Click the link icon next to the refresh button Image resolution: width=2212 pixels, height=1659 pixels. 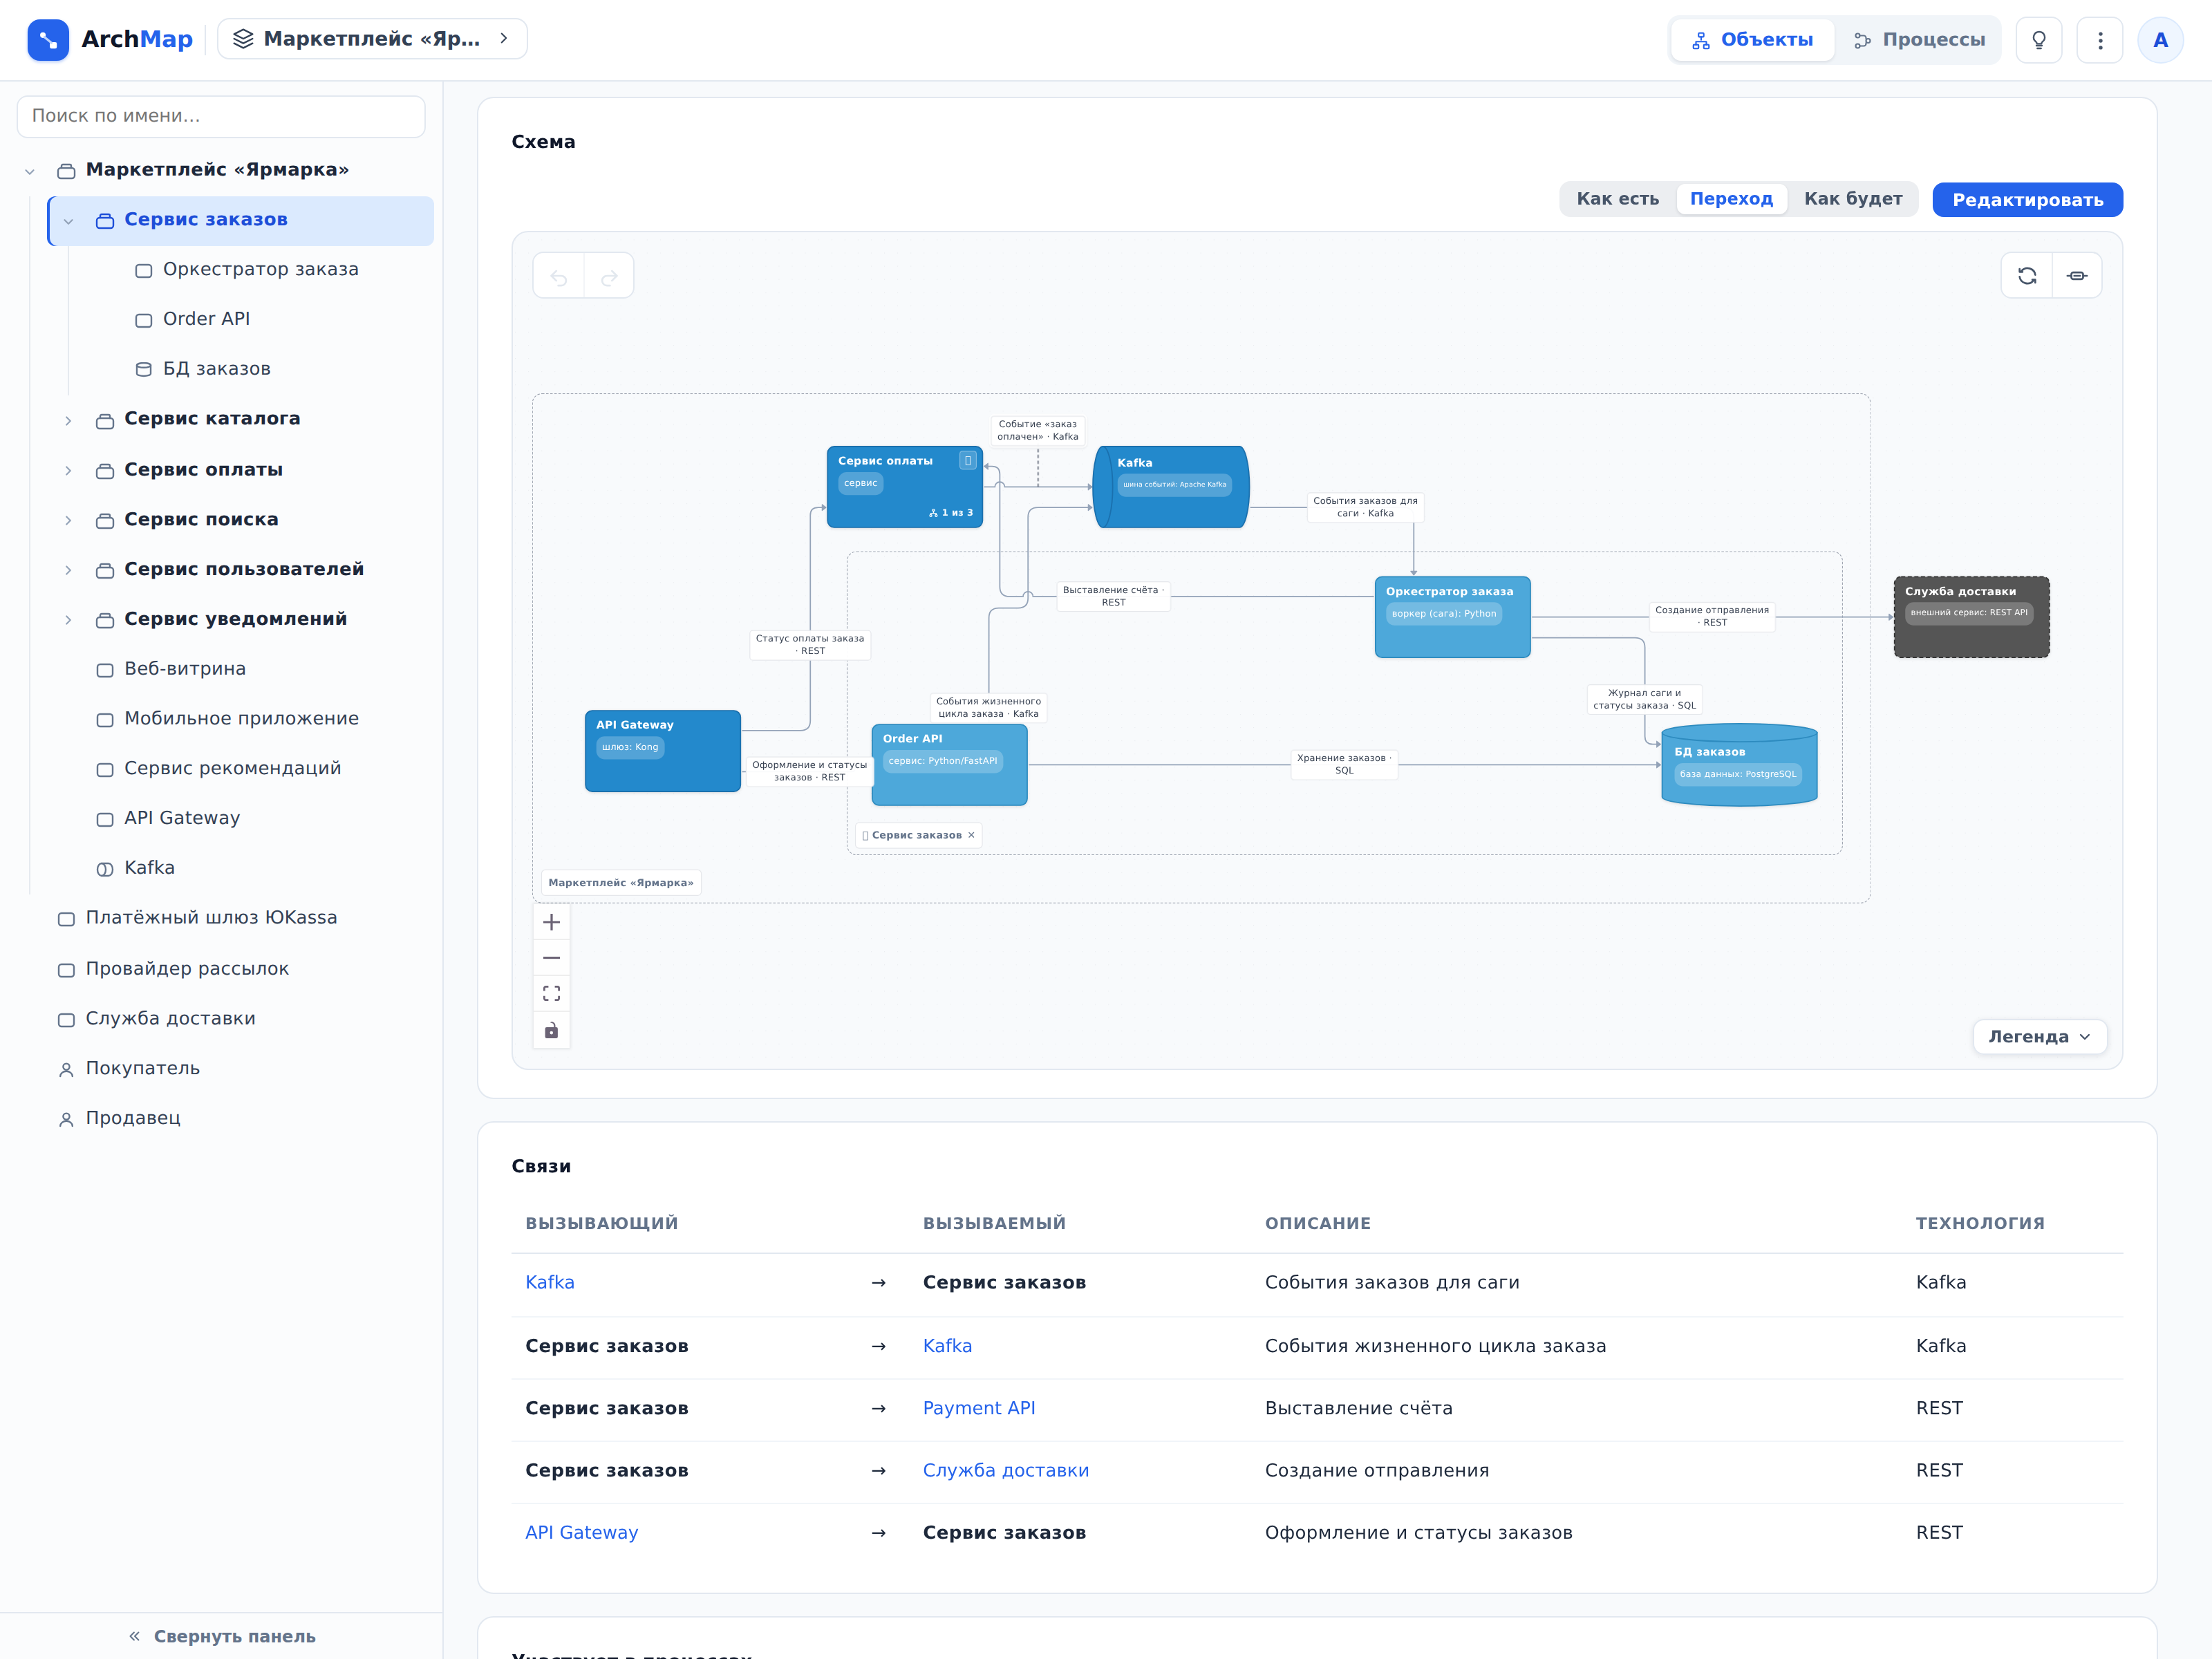click(x=2077, y=276)
